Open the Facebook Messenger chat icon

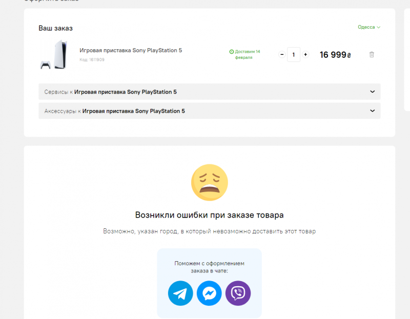point(209,293)
